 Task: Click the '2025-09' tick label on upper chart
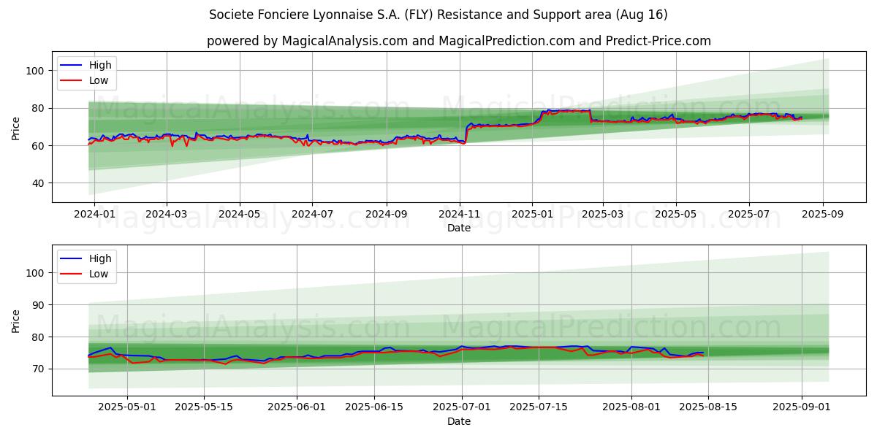823,215
